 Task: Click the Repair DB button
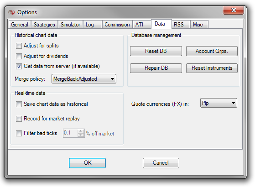coord(156,68)
